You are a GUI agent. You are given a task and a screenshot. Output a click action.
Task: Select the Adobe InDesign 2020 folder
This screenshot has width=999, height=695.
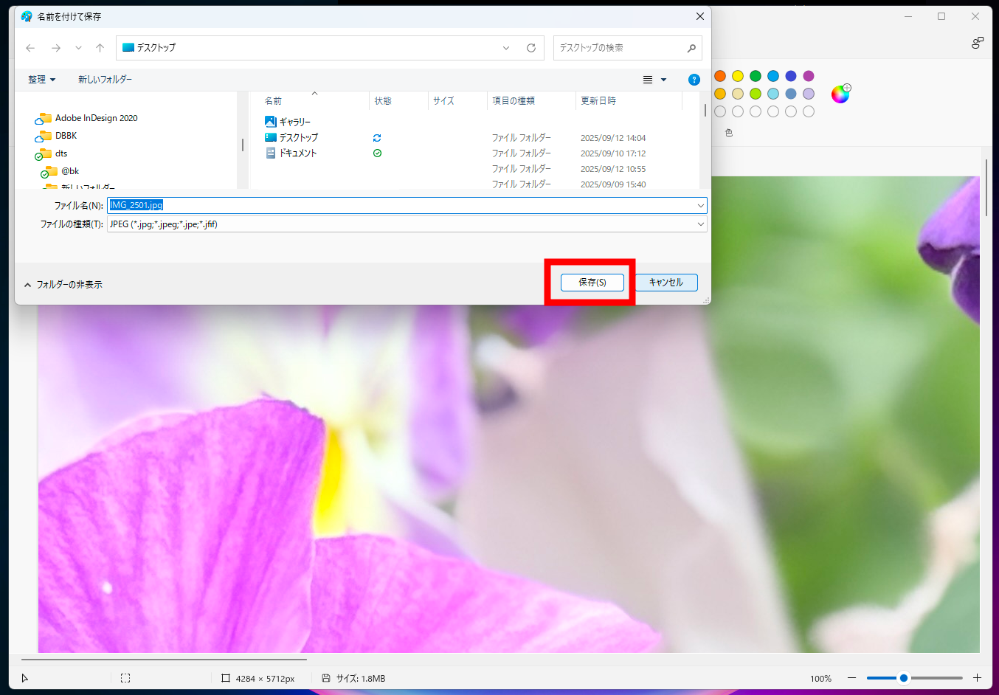coord(96,118)
